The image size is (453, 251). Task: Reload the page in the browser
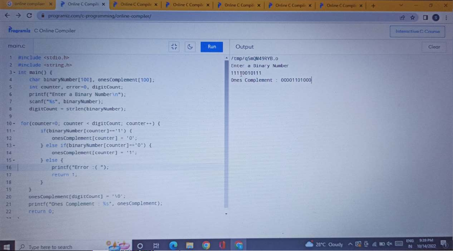[29, 16]
